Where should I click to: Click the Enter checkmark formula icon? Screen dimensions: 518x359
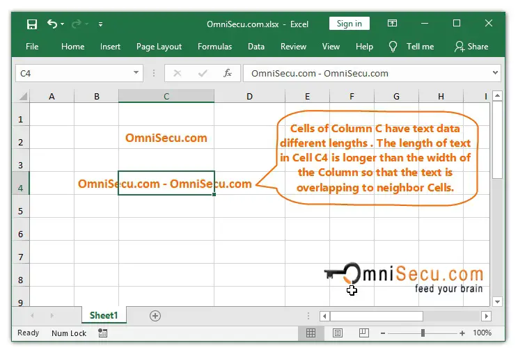coord(203,73)
